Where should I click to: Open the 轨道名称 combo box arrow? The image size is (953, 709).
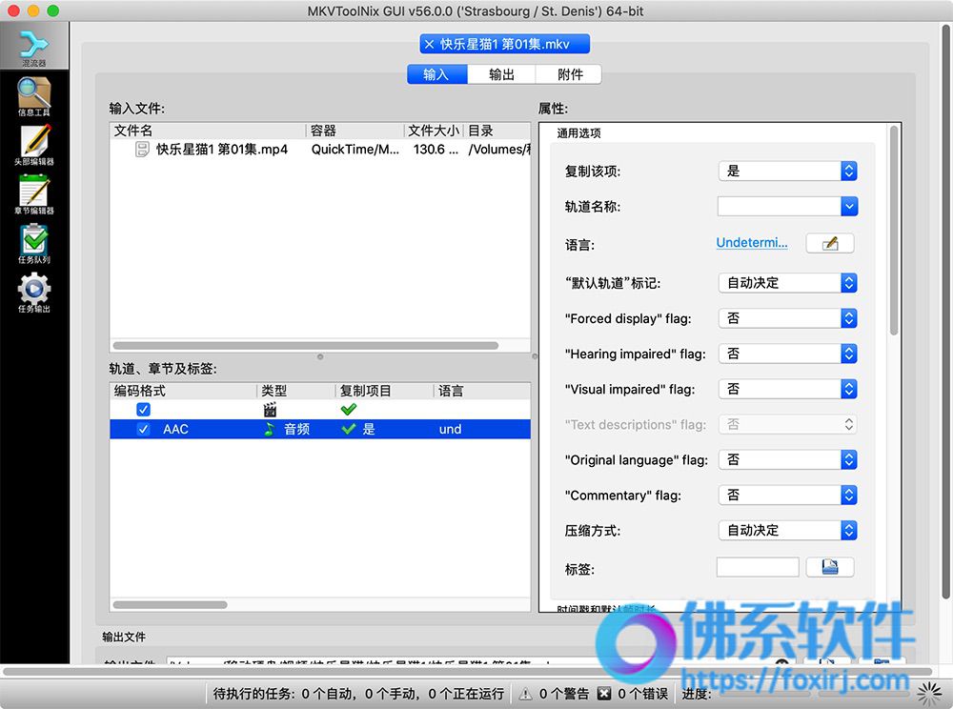pyautogui.click(x=849, y=207)
